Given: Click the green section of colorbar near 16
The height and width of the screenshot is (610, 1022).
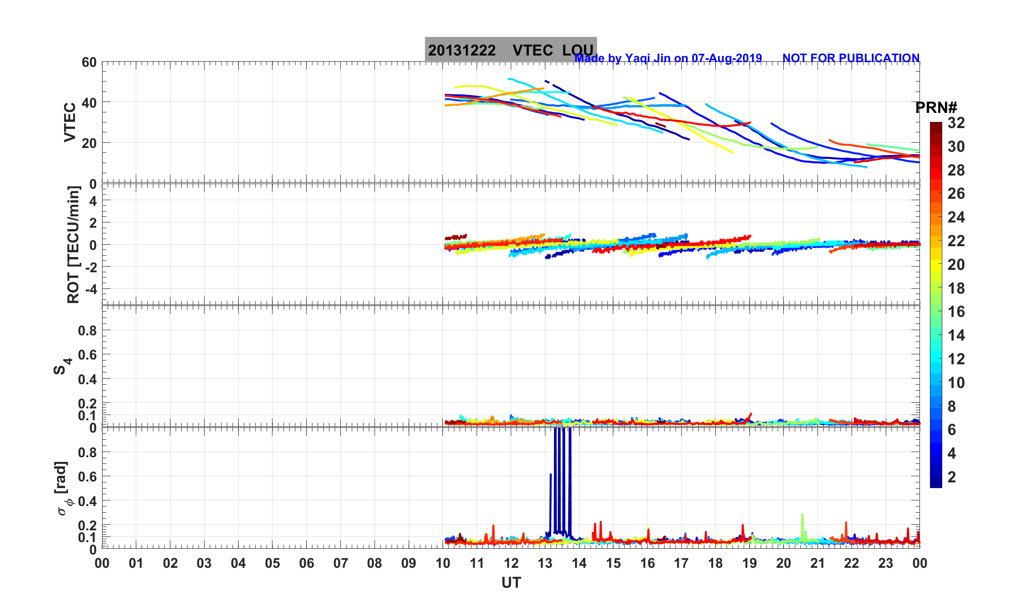Looking at the screenshot, I should [x=936, y=312].
